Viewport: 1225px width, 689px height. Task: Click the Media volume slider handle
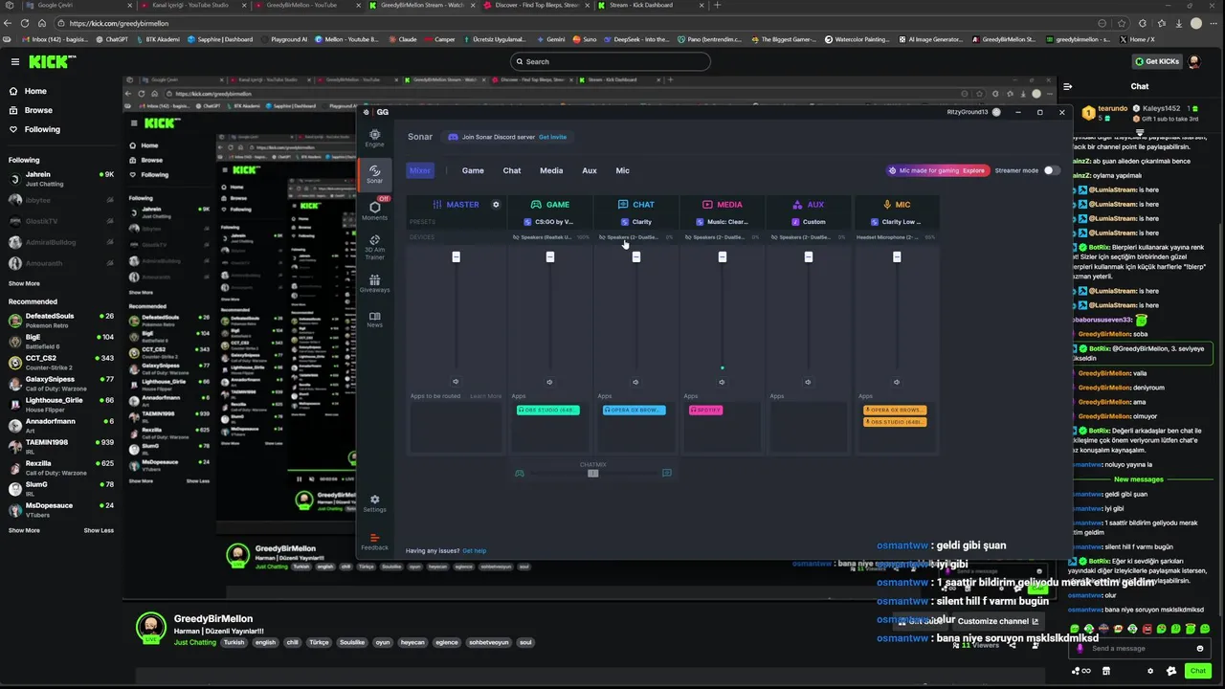(722, 256)
